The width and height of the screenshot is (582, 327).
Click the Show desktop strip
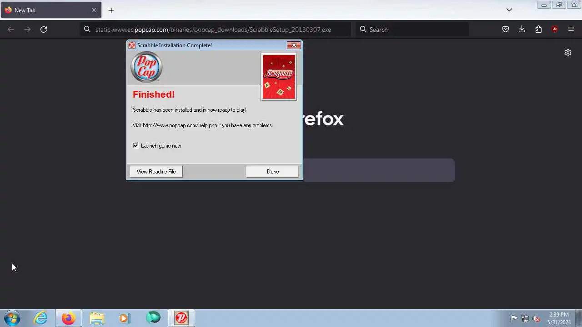pyautogui.click(x=578, y=318)
